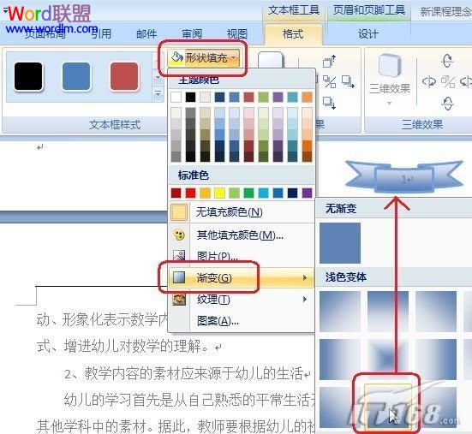
Task: Click the 3D tilt up icon
Action: 447,60
